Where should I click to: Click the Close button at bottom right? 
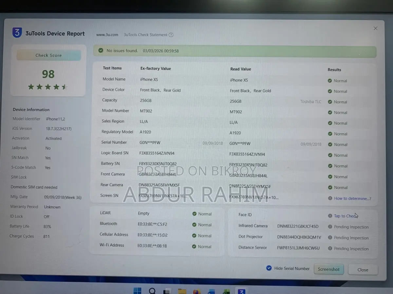click(363, 269)
